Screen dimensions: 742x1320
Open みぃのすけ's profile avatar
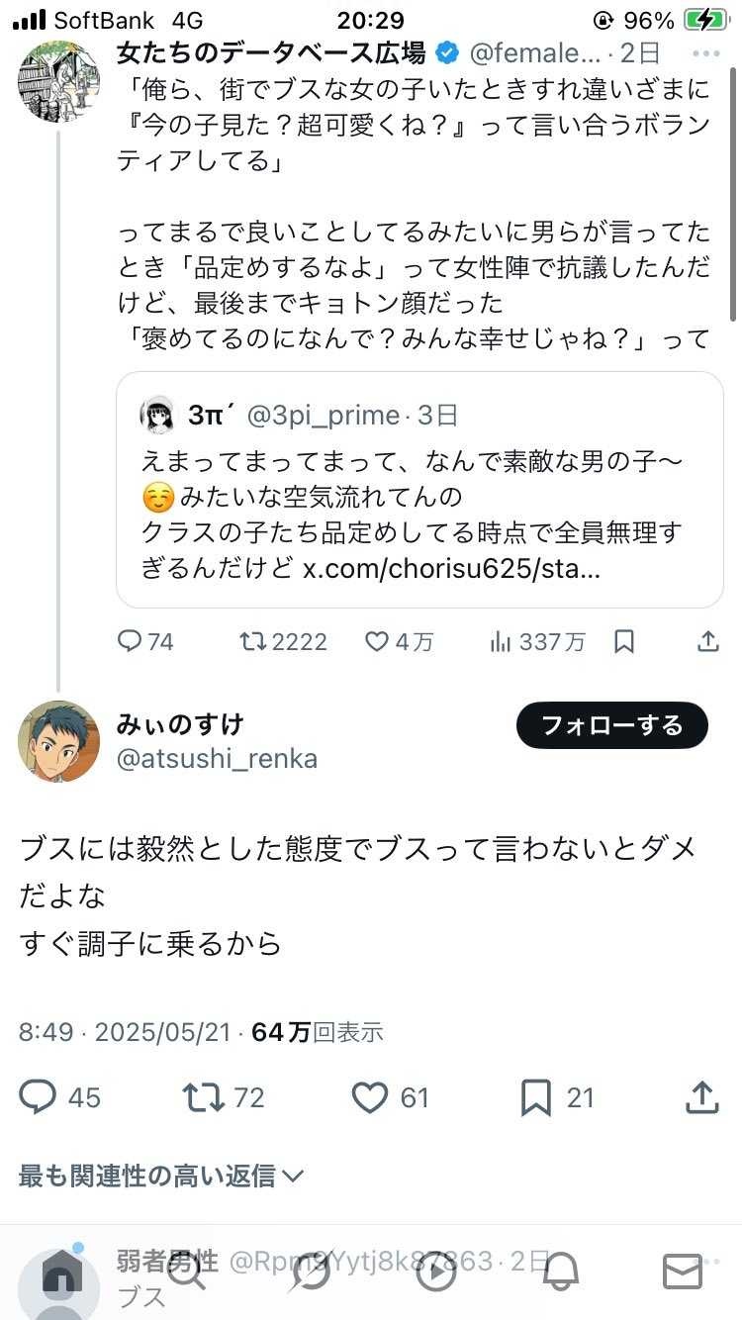pyautogui.click(x=59, y=741)
